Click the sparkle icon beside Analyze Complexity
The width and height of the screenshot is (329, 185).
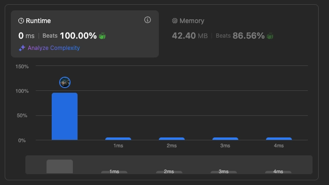(22, 48)
